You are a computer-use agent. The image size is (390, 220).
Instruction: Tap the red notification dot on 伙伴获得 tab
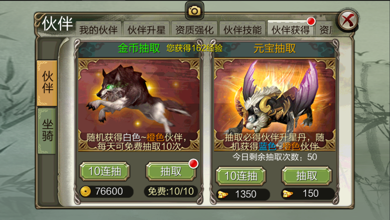[x=311, y=21]
